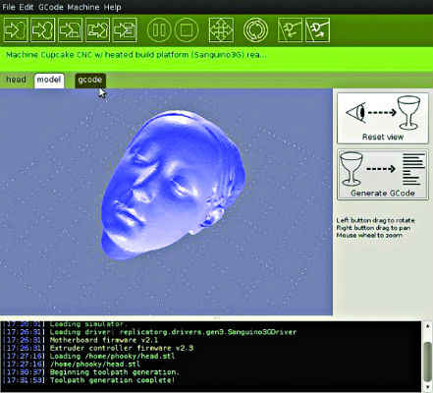Open the control panel arrows icon
This screenshot has height=393, width=433.
tap(221, 30)
